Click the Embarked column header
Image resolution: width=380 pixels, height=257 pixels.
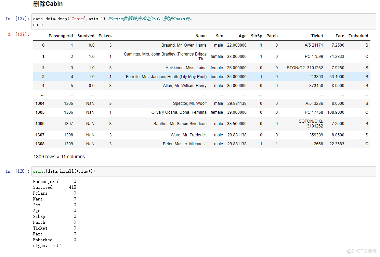pyautogui.click(x=358, y=36)
